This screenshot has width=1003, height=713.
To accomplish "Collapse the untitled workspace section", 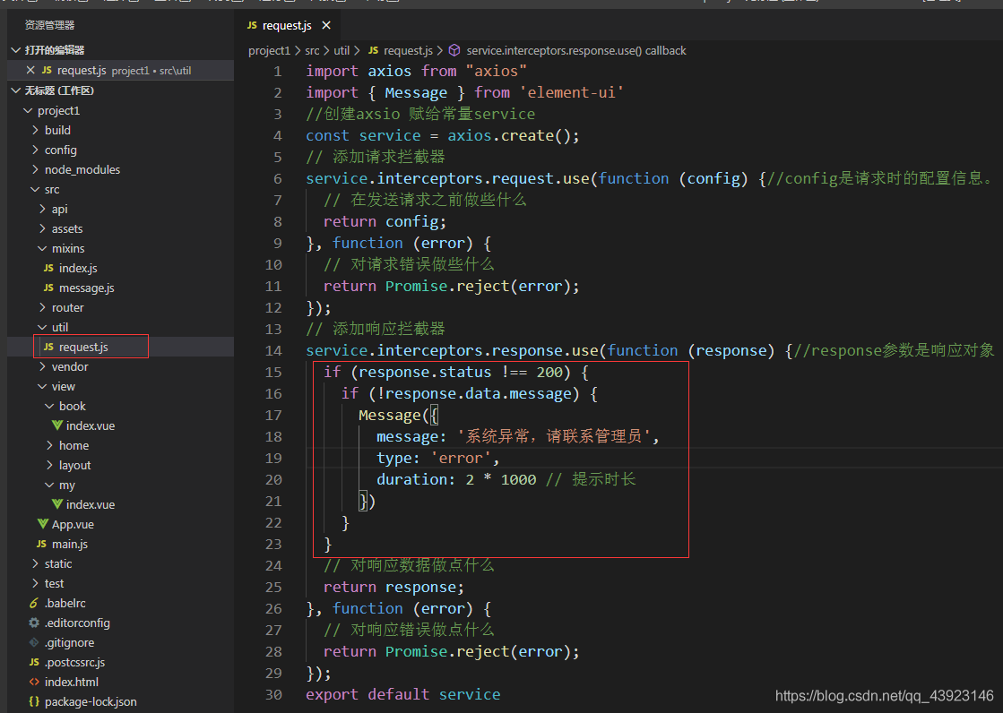I will 16,90.
